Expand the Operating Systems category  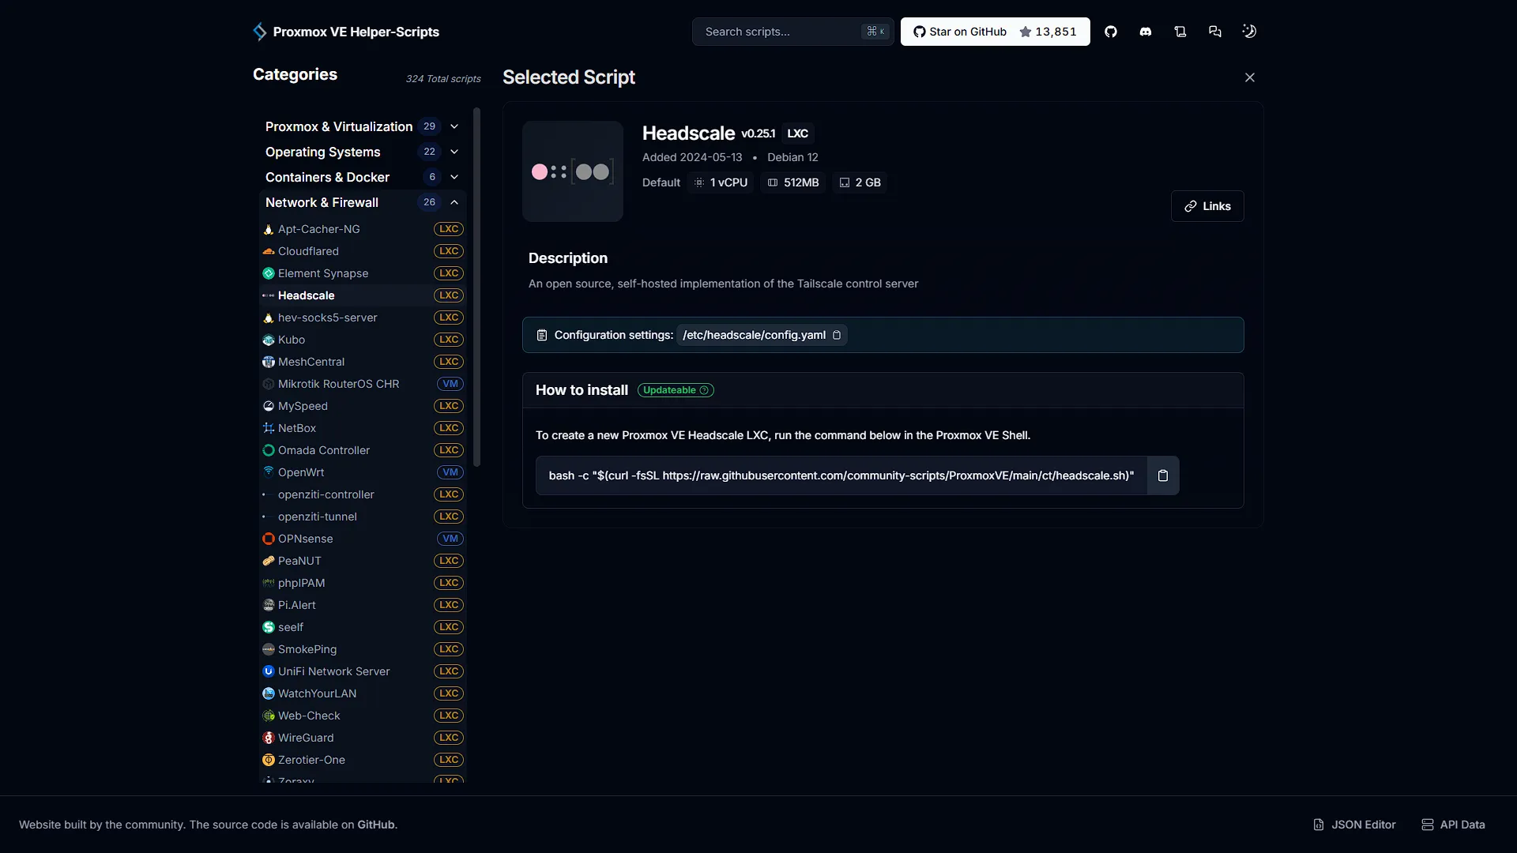click(x=363, y=152)
